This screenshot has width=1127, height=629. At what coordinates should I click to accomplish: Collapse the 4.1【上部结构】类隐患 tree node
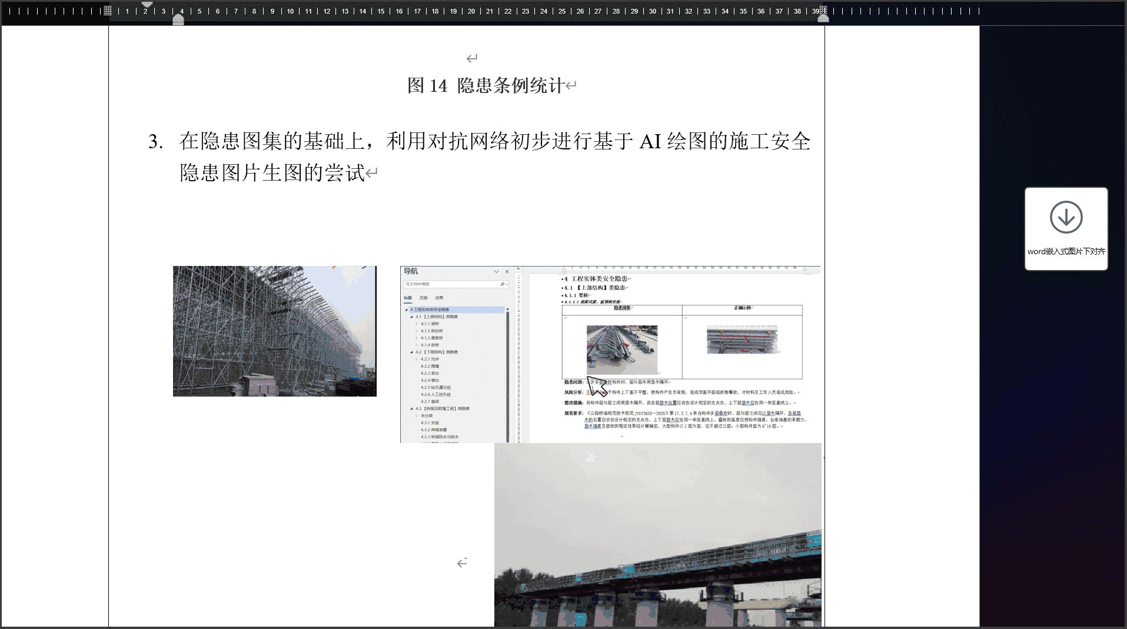[411, 317]
